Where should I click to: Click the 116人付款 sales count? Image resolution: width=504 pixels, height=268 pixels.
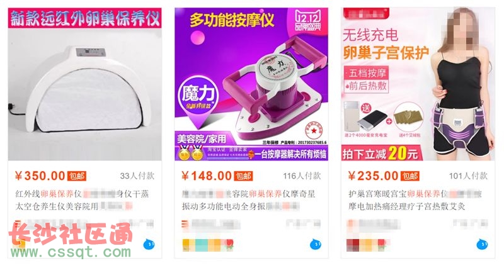[x=302, y=176]
